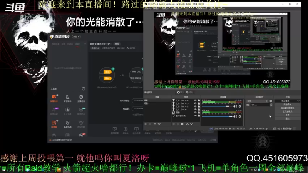The height and width of the screenshot is (173, 308).
Task: Click 修改 button next to room title
Action: point(117,44)
